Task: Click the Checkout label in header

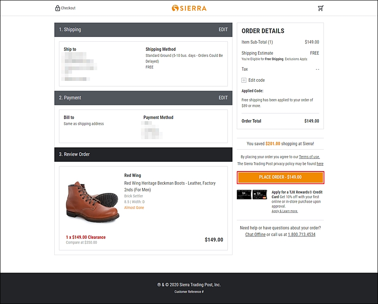Action: [68, 8]
